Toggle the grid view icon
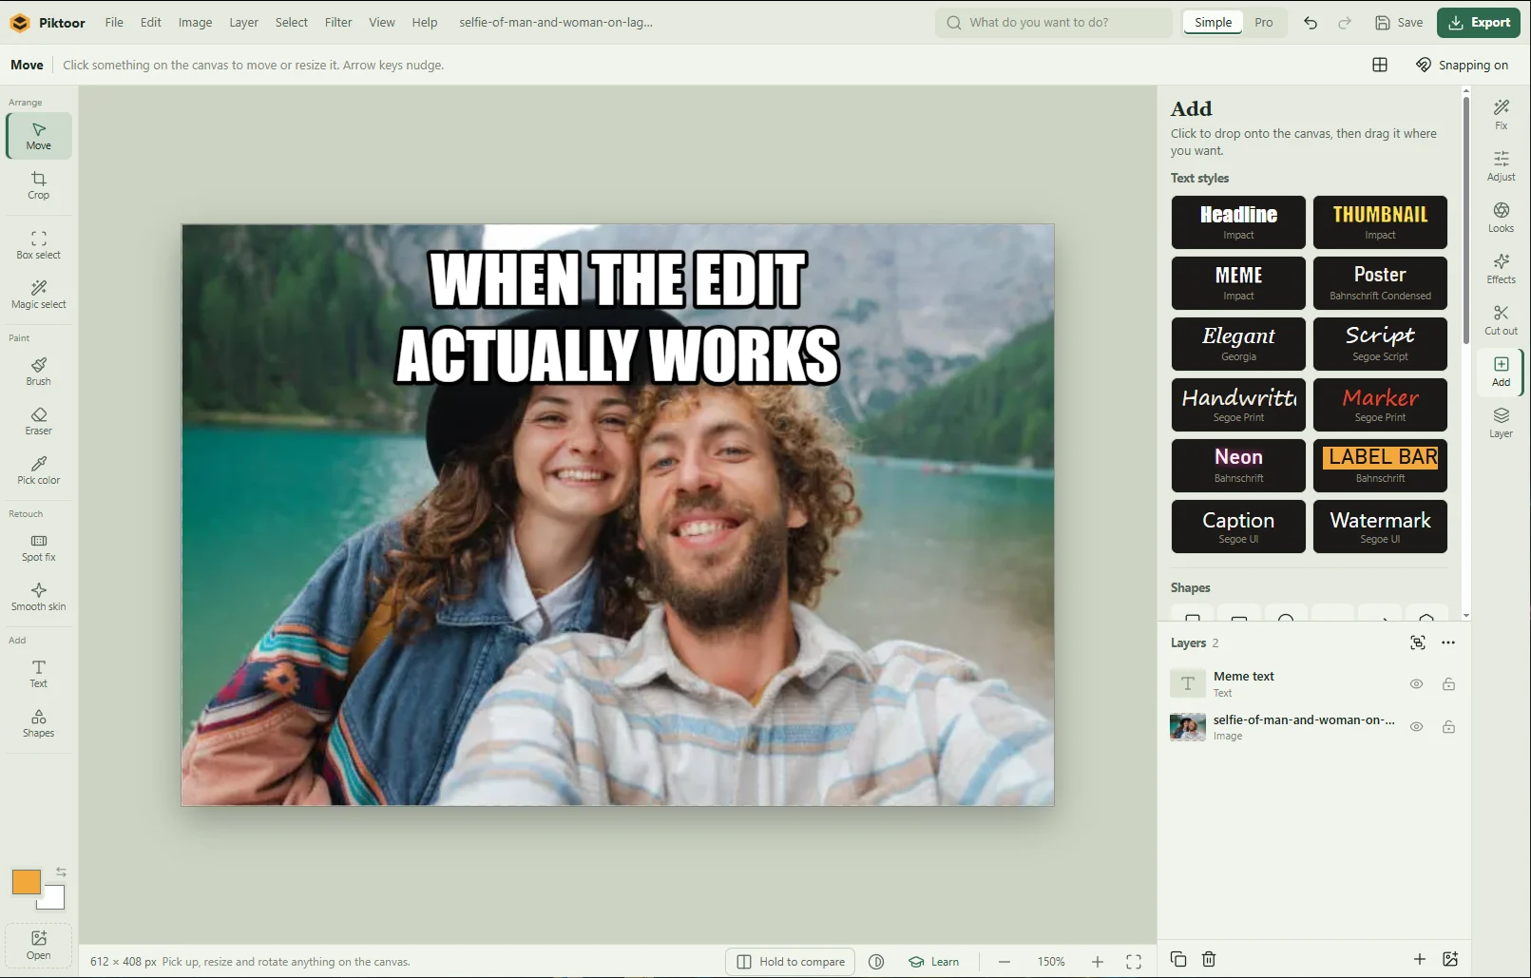This screenshot has width=1531, height=978. point(1380,65)
